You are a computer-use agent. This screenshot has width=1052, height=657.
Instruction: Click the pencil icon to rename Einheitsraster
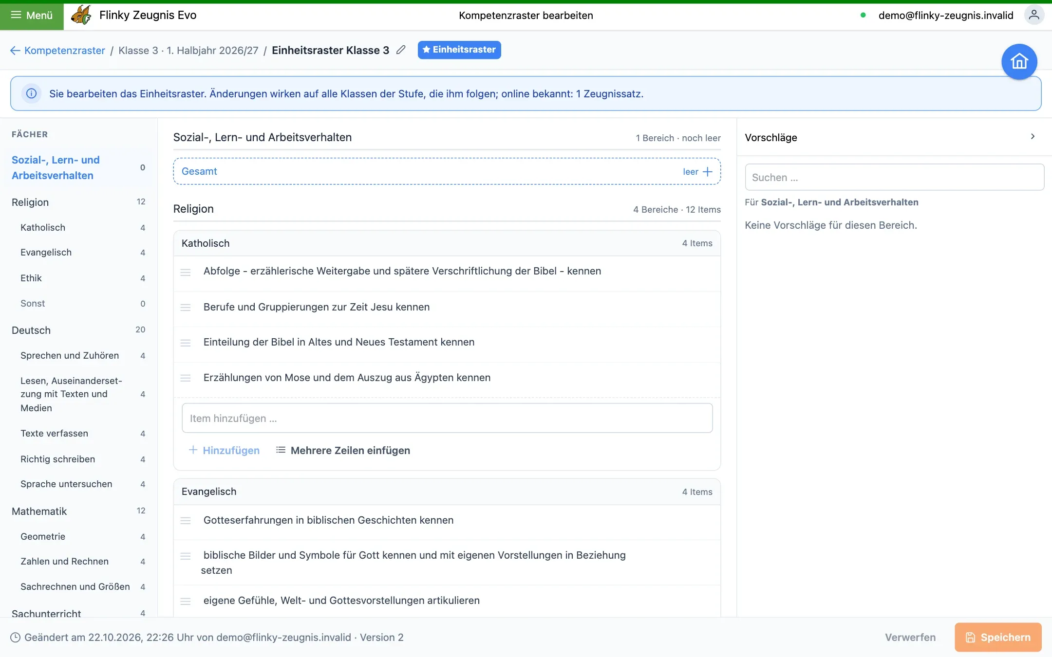tap(401, 50)
